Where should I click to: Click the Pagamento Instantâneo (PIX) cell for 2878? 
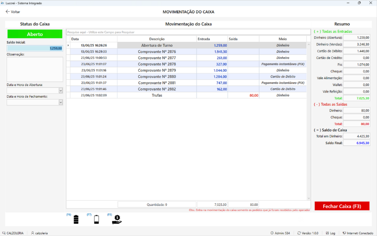[283, 64]
